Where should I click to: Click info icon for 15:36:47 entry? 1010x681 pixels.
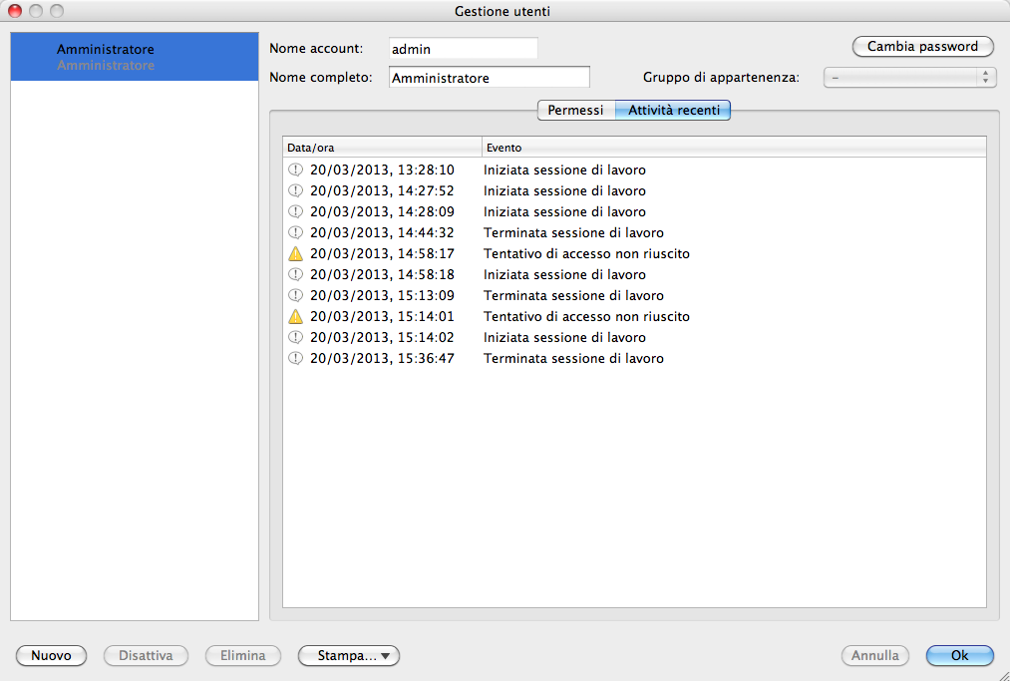click(x=295, y=359)
